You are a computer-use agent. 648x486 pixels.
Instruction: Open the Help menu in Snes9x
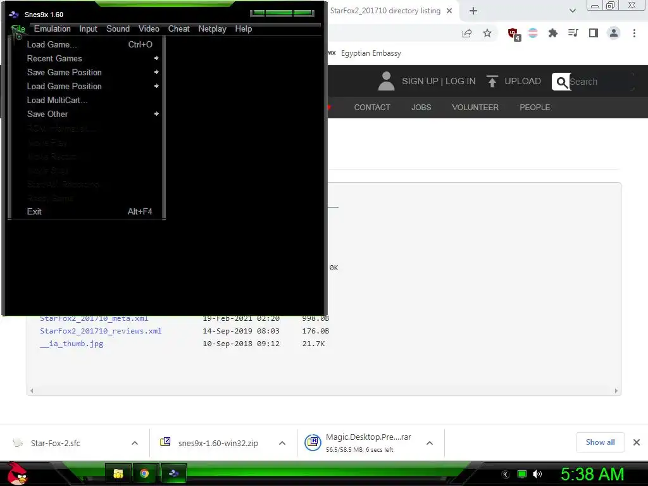point(244,29)
